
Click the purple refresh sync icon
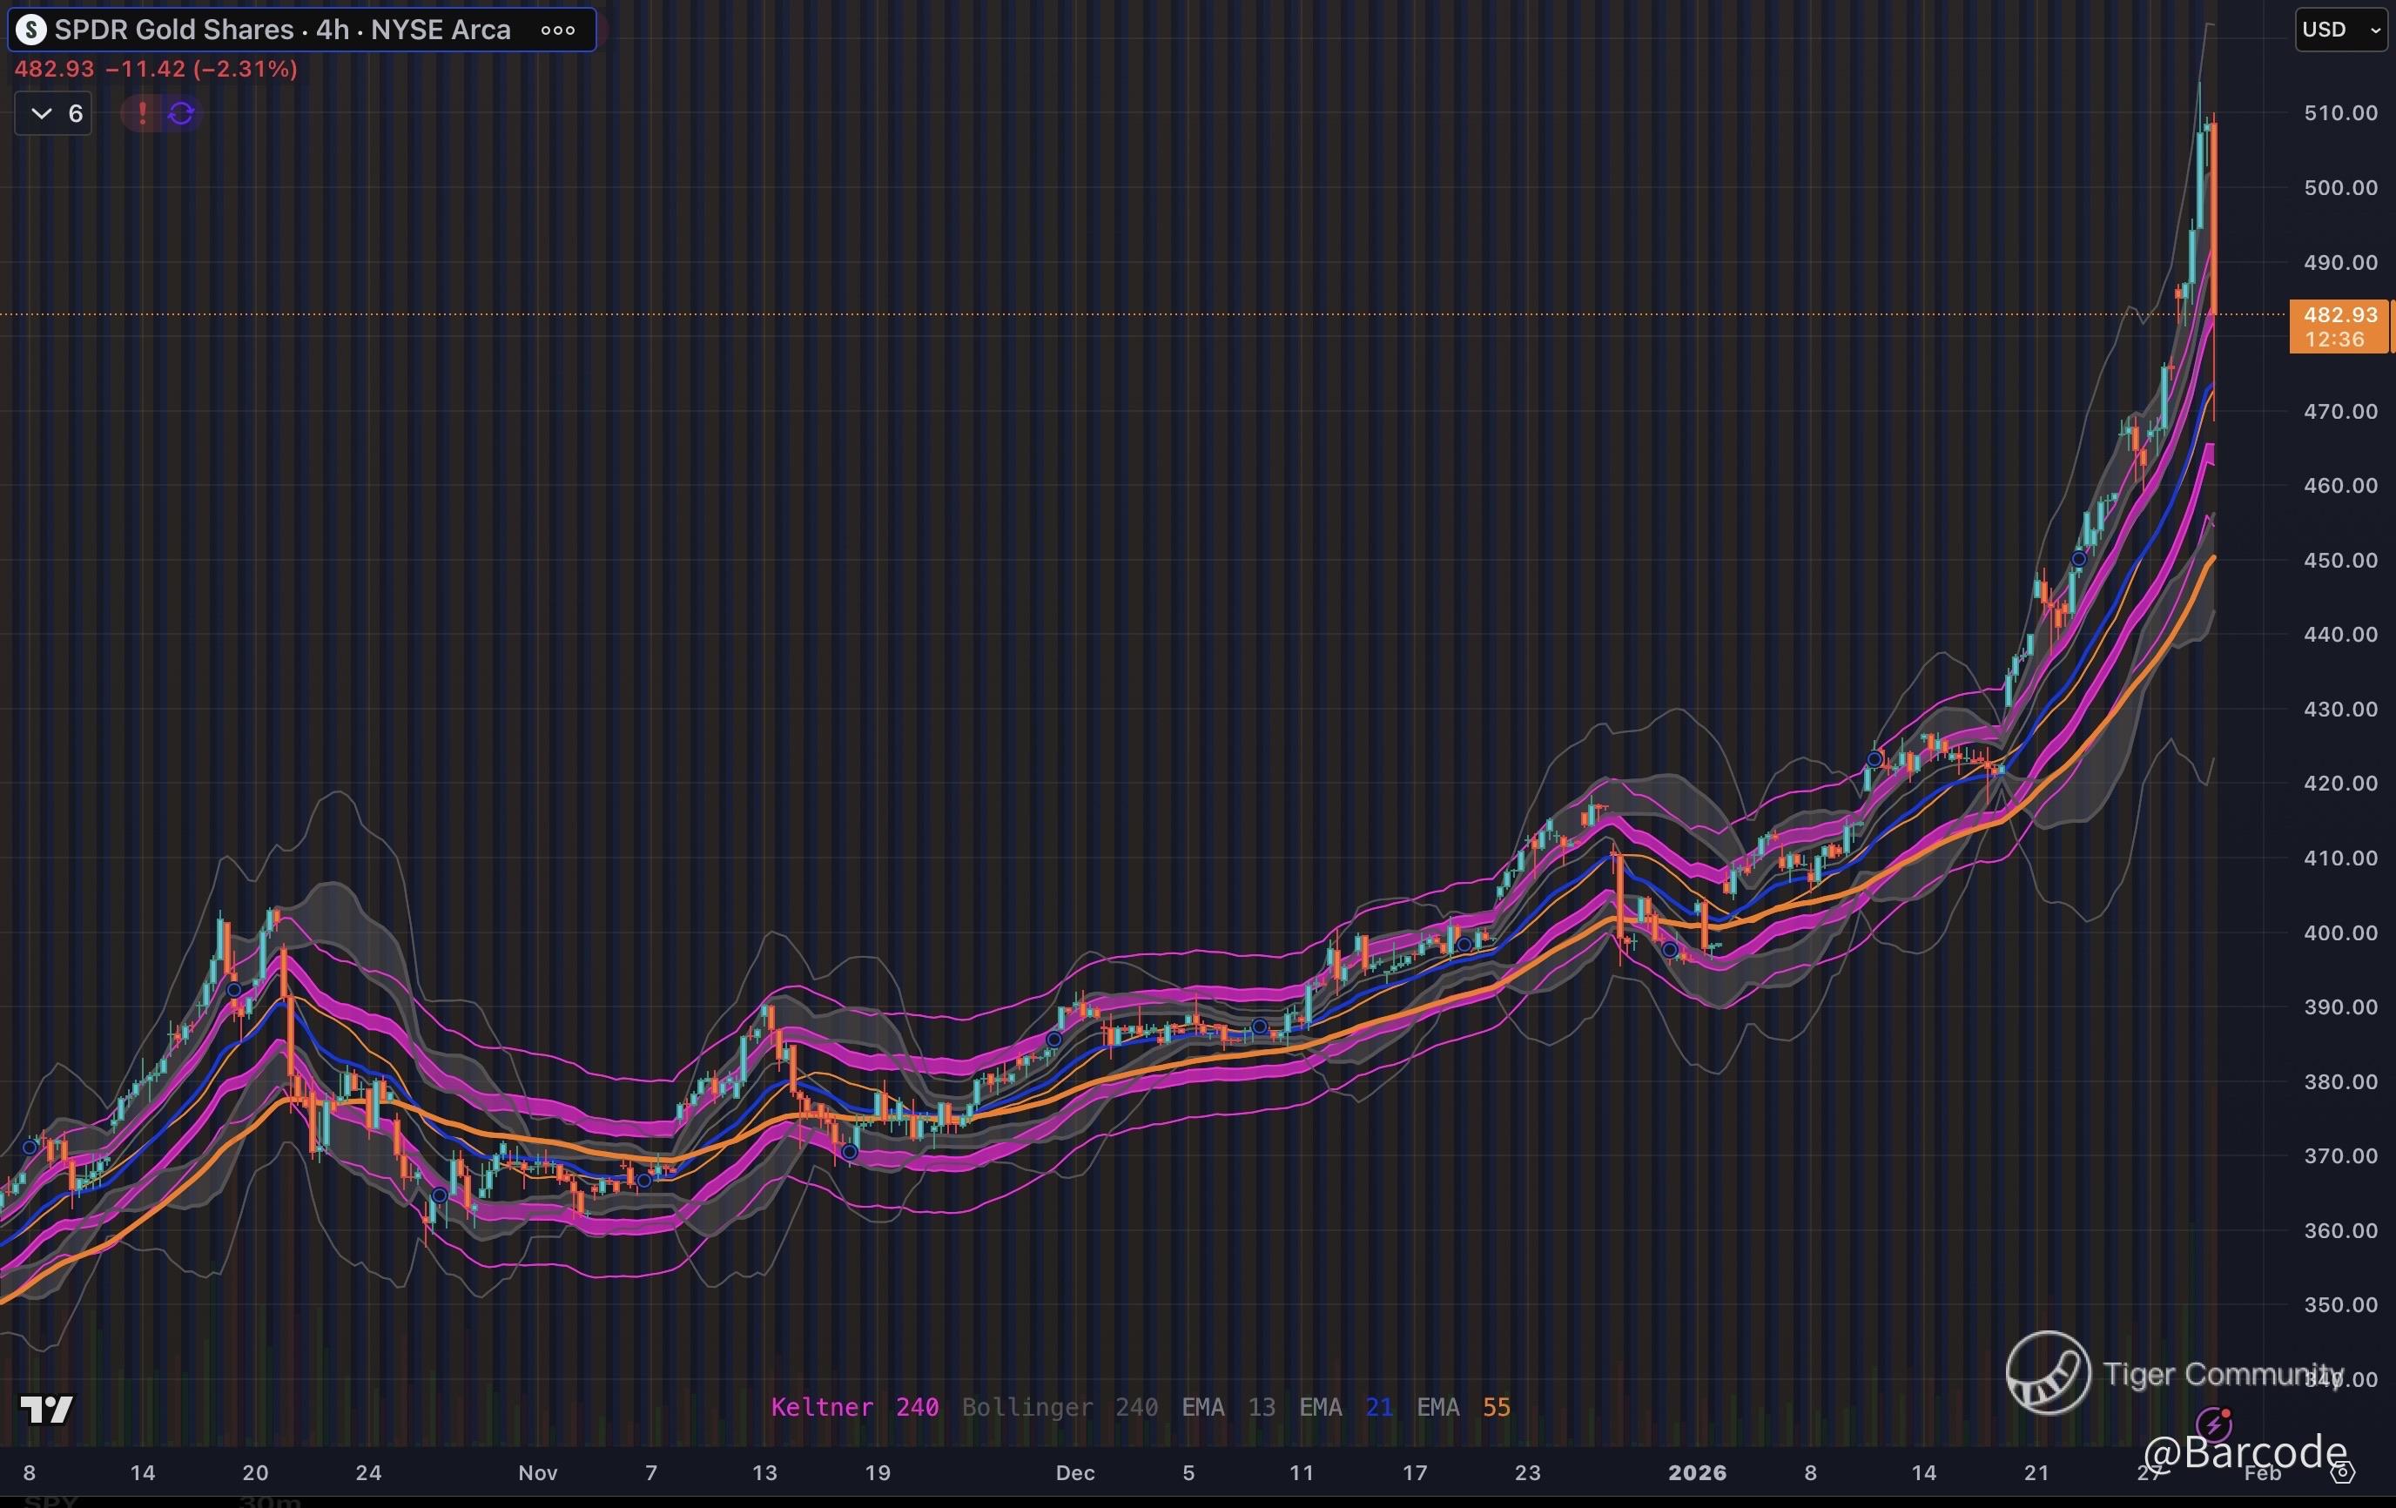(x=181, y=113)
